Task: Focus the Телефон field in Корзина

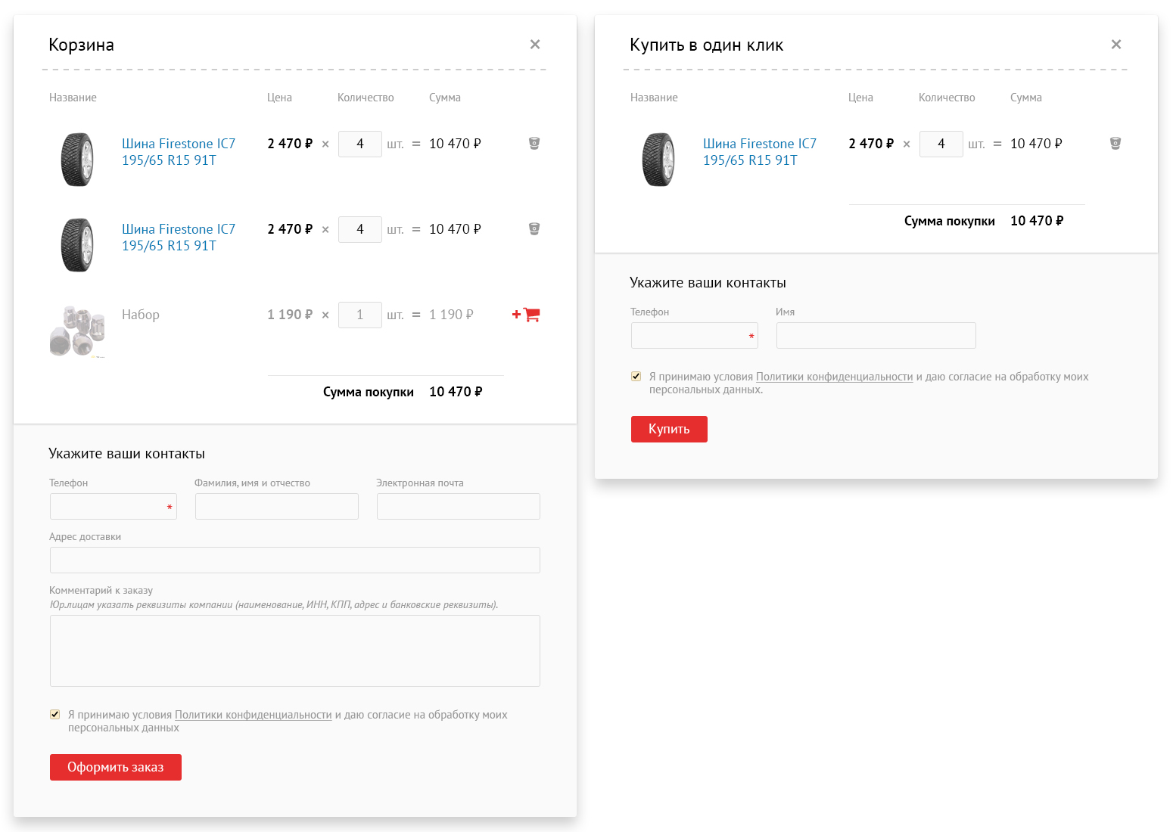Action: pyautogui.click(x=114, y=507)
